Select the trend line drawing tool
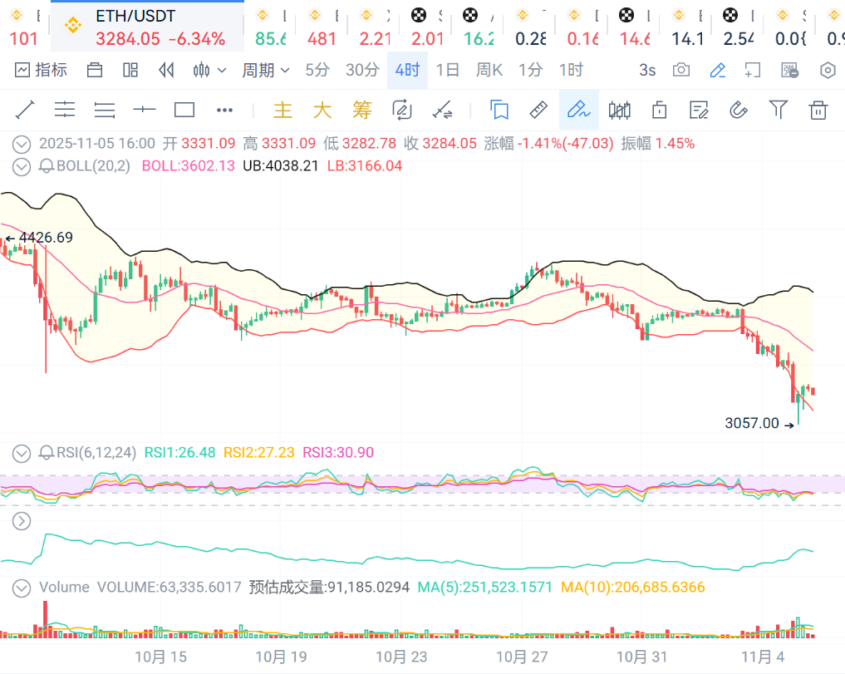Screen dimensions: 845x674 [25, 110]
